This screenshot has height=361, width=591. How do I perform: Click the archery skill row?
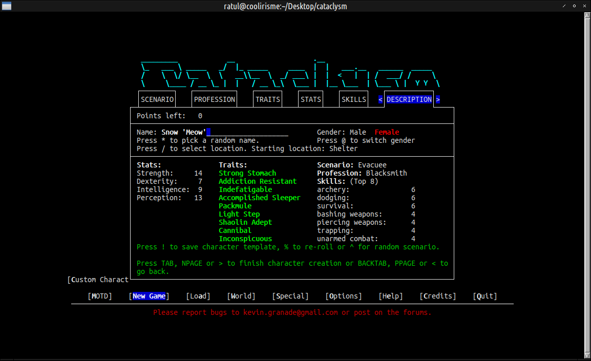pyautogui.click(x=366, y=189)
